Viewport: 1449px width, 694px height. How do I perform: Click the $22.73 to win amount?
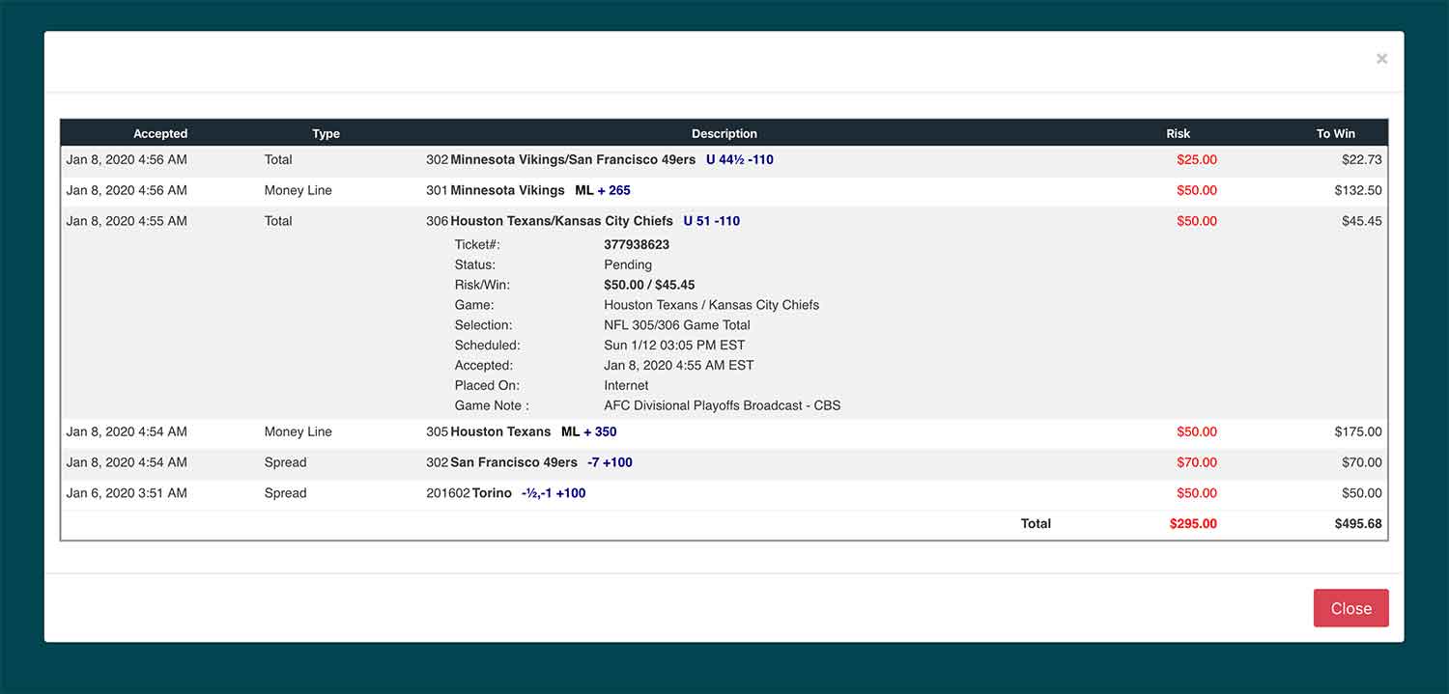coord(1362,160)
